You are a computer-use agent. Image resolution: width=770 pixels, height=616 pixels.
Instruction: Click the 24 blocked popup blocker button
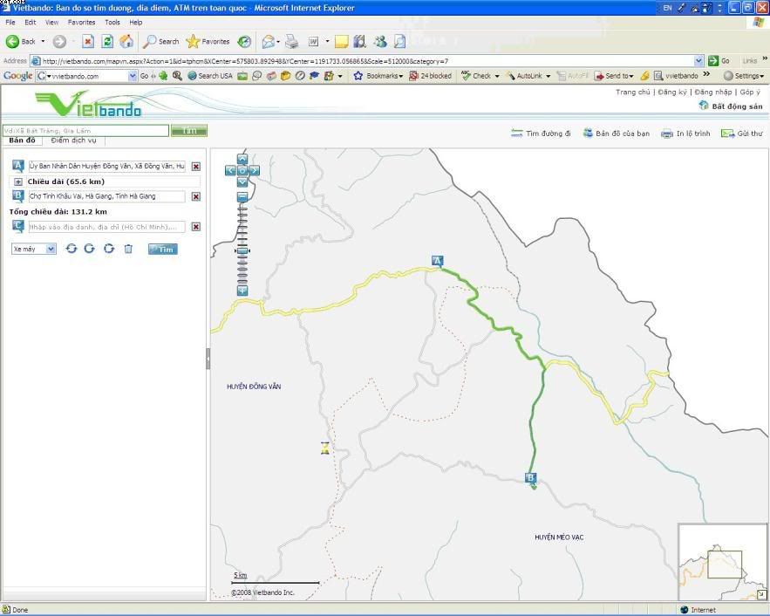pos(430,76)
